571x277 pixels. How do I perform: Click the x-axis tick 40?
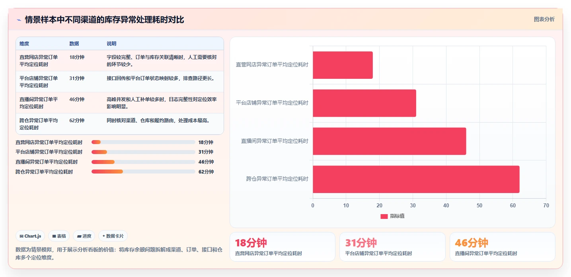point(446,206)
